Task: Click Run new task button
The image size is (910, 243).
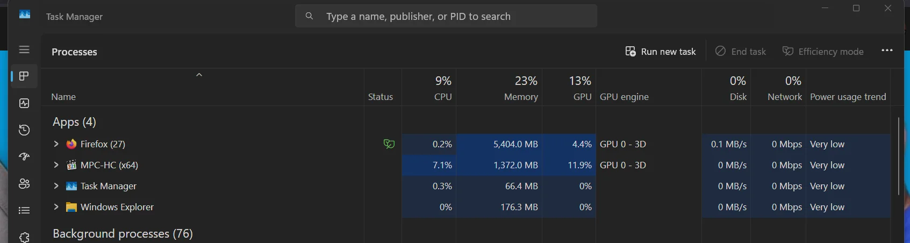Action: 661,52
